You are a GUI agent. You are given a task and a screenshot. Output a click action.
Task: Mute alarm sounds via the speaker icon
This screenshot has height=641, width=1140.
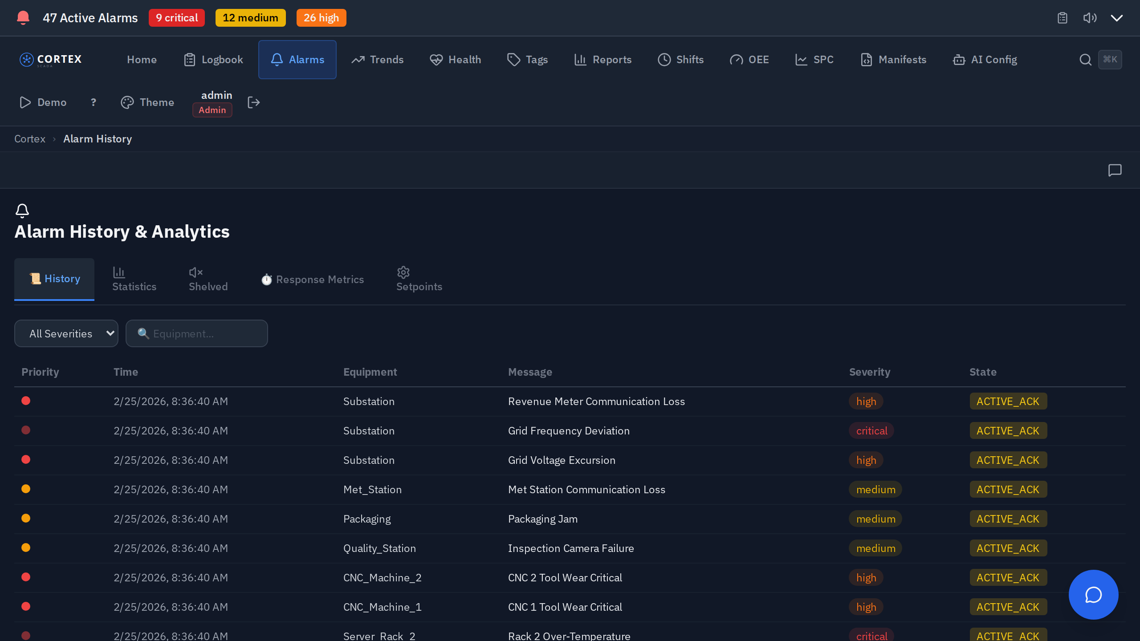point(1090,18)
